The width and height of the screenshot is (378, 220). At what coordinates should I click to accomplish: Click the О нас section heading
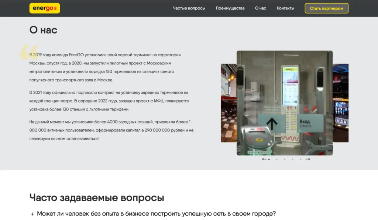43,30
